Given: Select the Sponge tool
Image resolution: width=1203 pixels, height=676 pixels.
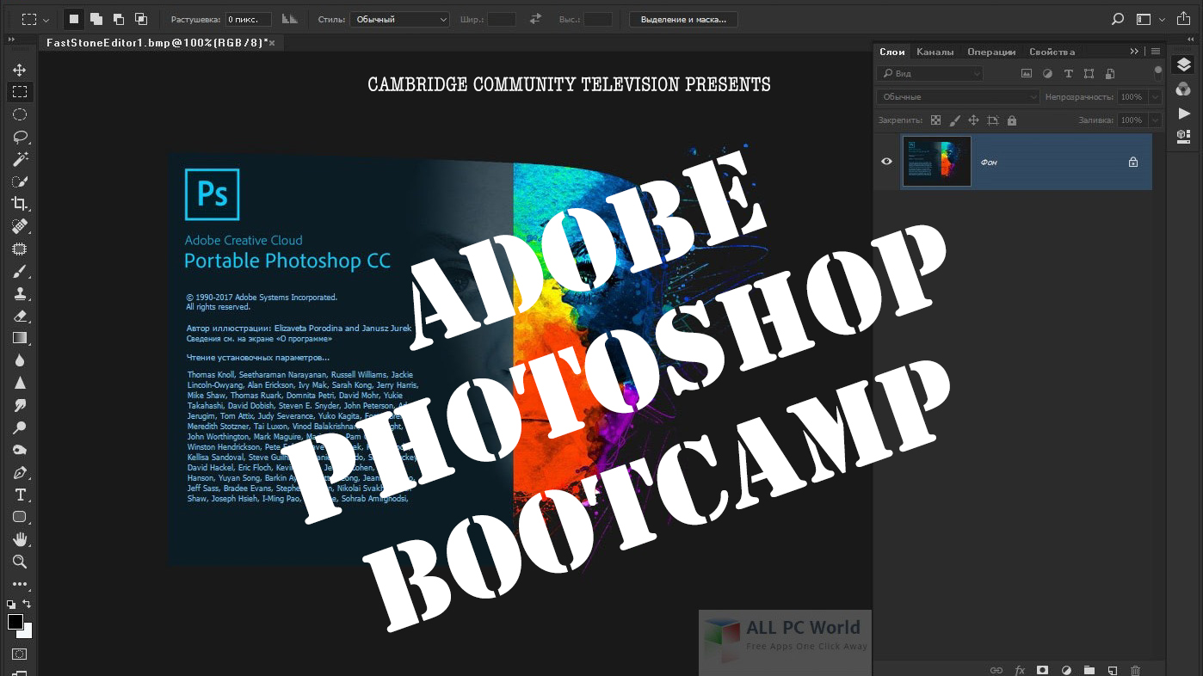Looking at the screenshot, I should pos(19,450).
